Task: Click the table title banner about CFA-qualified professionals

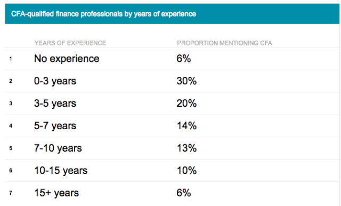Action: pos(172,14)
